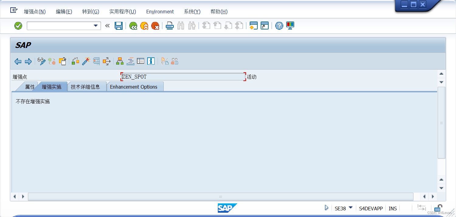Switch to the 属性 tab

30,86
